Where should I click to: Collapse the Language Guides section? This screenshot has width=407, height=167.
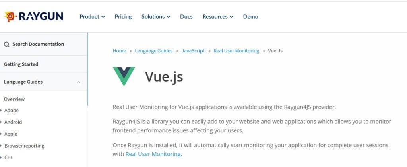(x=78, y=82)
